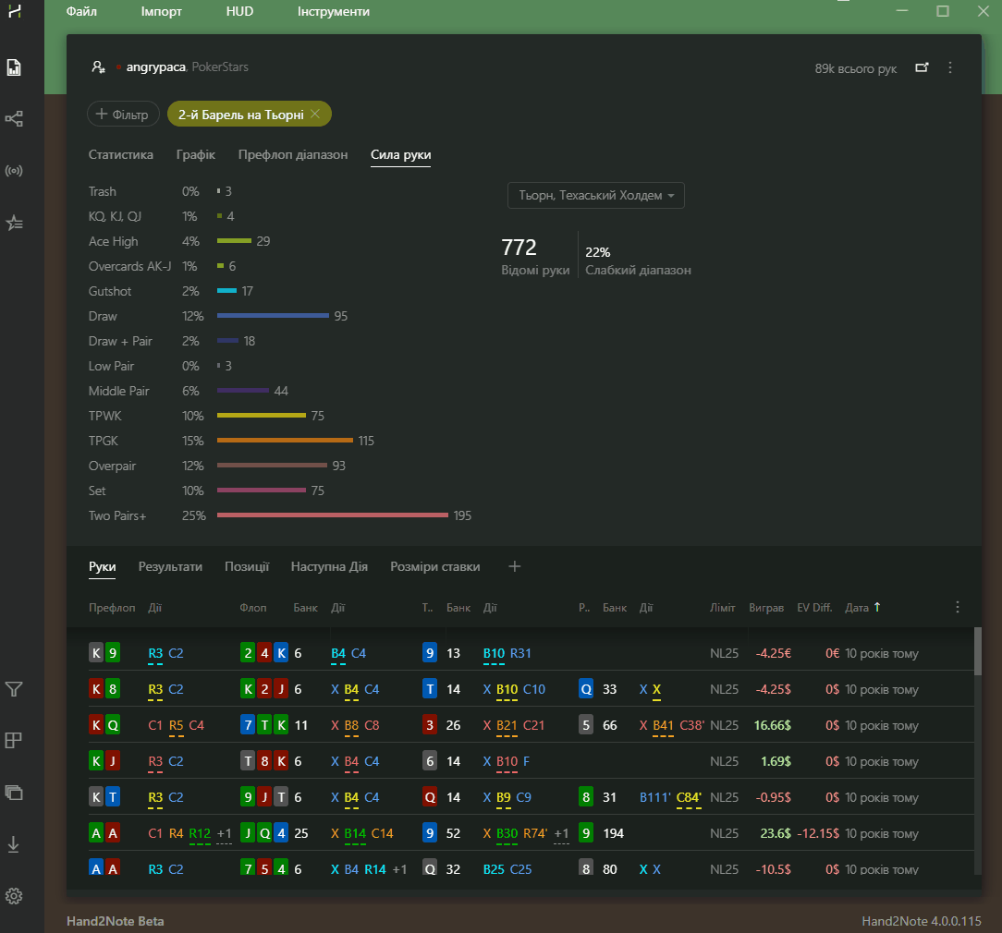
Task: Sort by the Дата column arrow
Action: (x=877, y=607)
